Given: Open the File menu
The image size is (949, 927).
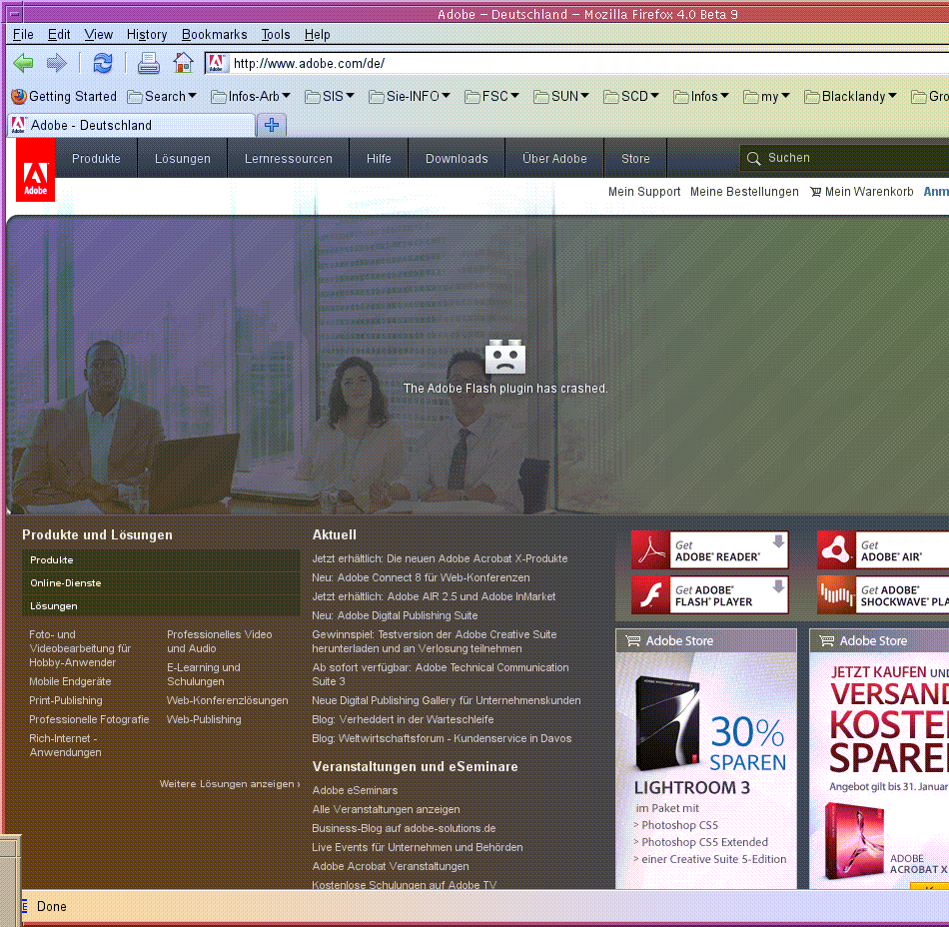Looking at the screenshot, I should 23,35.
